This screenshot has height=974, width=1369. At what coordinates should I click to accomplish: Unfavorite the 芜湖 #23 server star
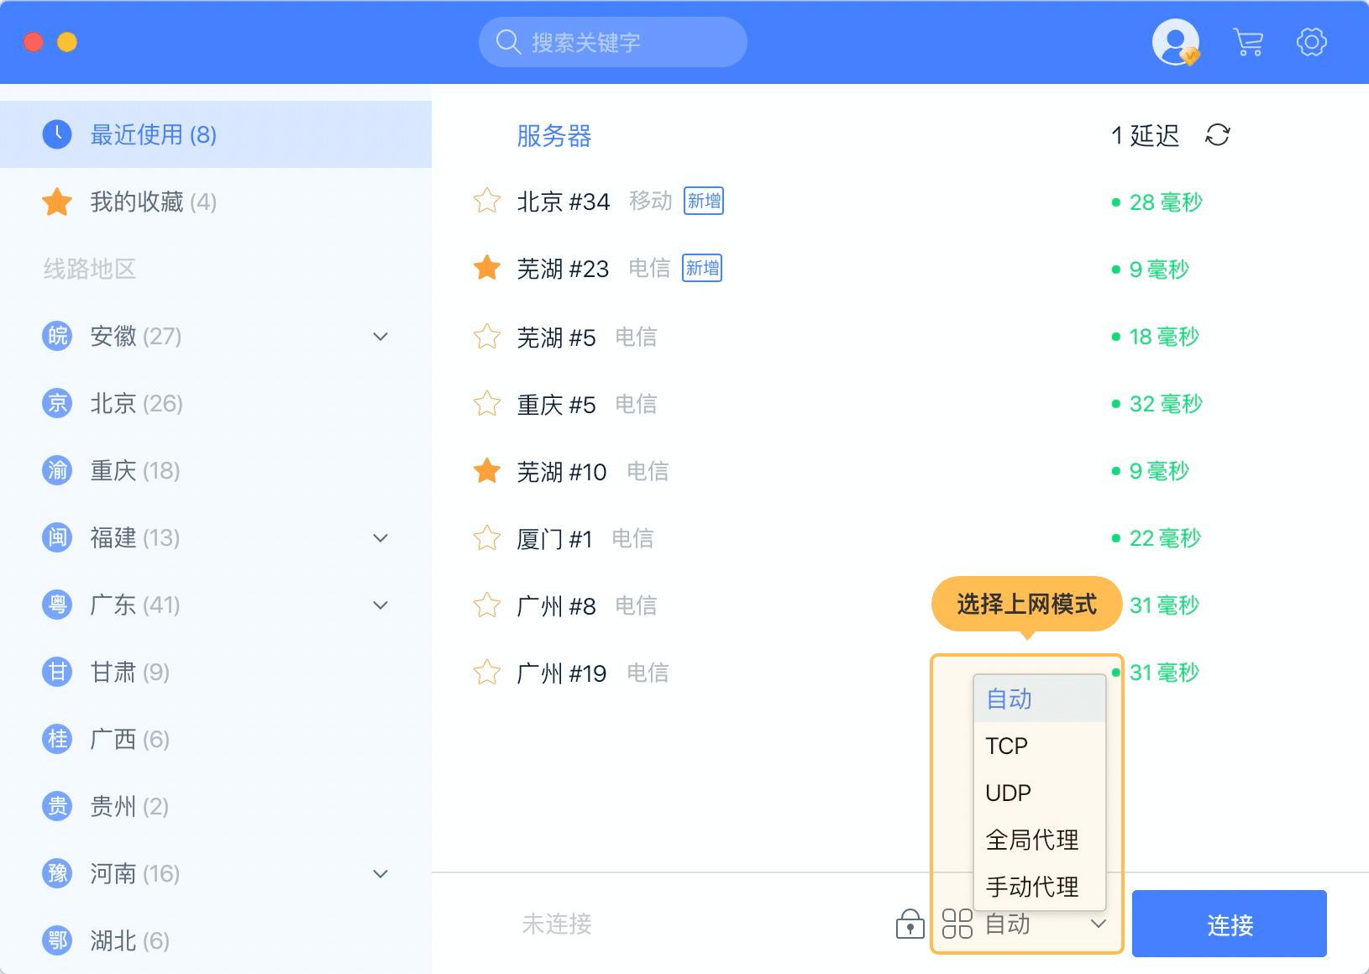pos(487,269)
